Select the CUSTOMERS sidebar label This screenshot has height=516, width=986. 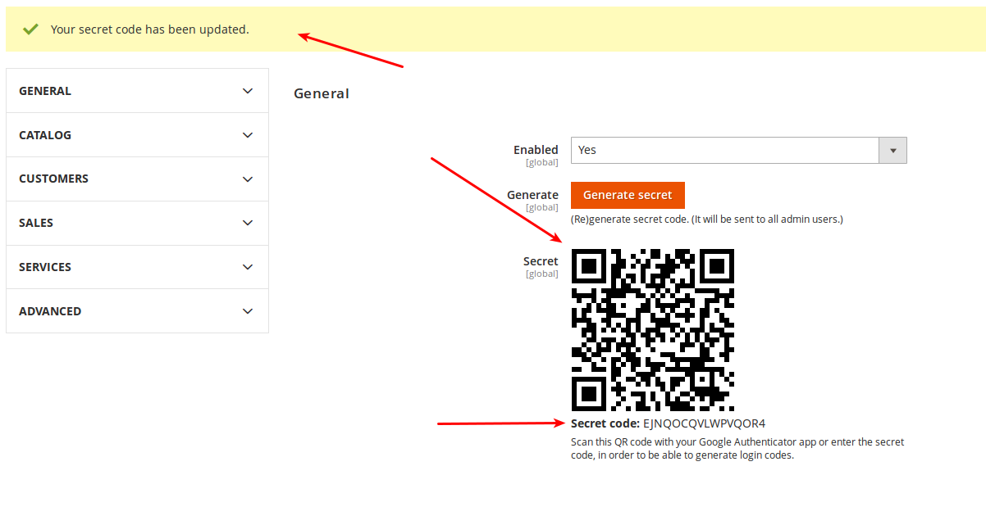(53, 179)
